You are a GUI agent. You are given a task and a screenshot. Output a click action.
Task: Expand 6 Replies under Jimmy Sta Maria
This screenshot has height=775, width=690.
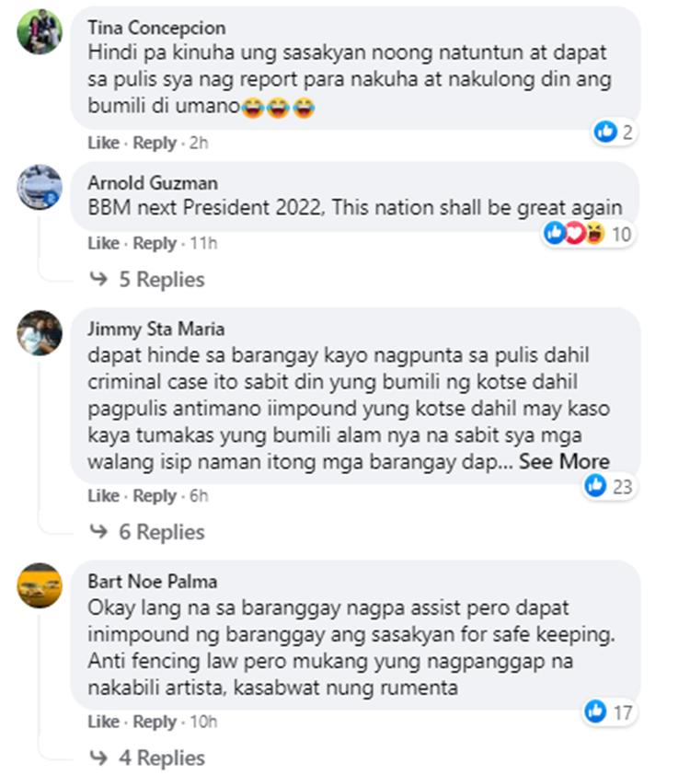tap(146, 532)
